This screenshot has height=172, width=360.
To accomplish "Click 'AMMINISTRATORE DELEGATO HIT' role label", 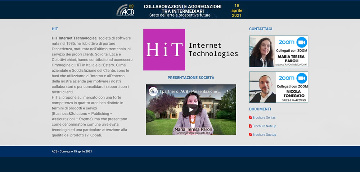I will point(291,65).
